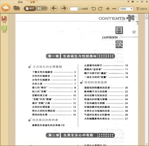
Task: Switch to the 注释 tab
Action: tap(32, 2)
